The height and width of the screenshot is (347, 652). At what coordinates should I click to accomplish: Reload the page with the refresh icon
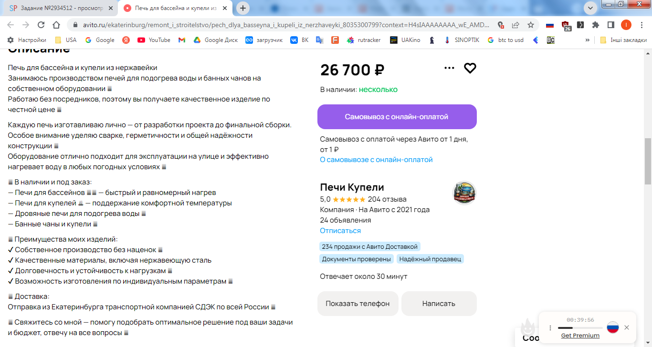point(41,25)
